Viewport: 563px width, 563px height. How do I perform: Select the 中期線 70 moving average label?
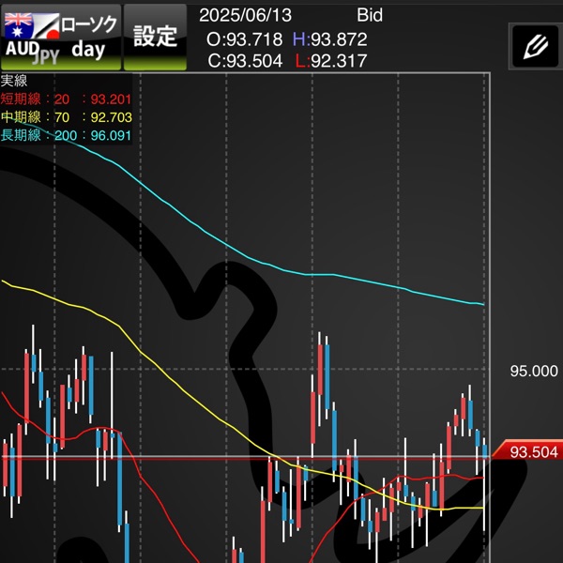pyautogui.click(x=66, y=117)
